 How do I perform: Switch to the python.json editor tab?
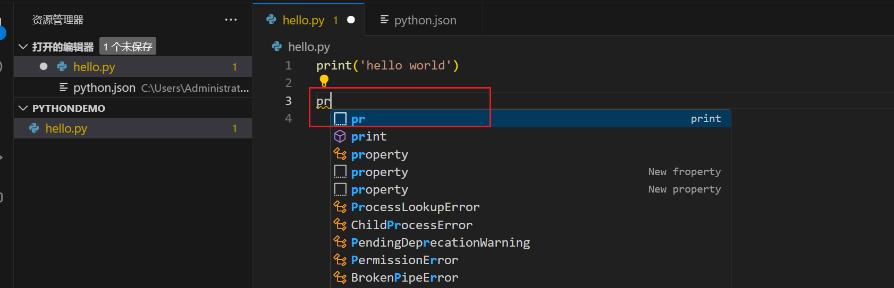[424, 20]
